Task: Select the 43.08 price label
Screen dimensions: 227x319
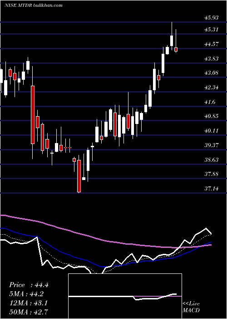Action: click(x=212, y=73)
